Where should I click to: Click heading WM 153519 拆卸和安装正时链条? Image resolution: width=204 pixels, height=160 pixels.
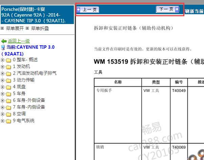149,62
